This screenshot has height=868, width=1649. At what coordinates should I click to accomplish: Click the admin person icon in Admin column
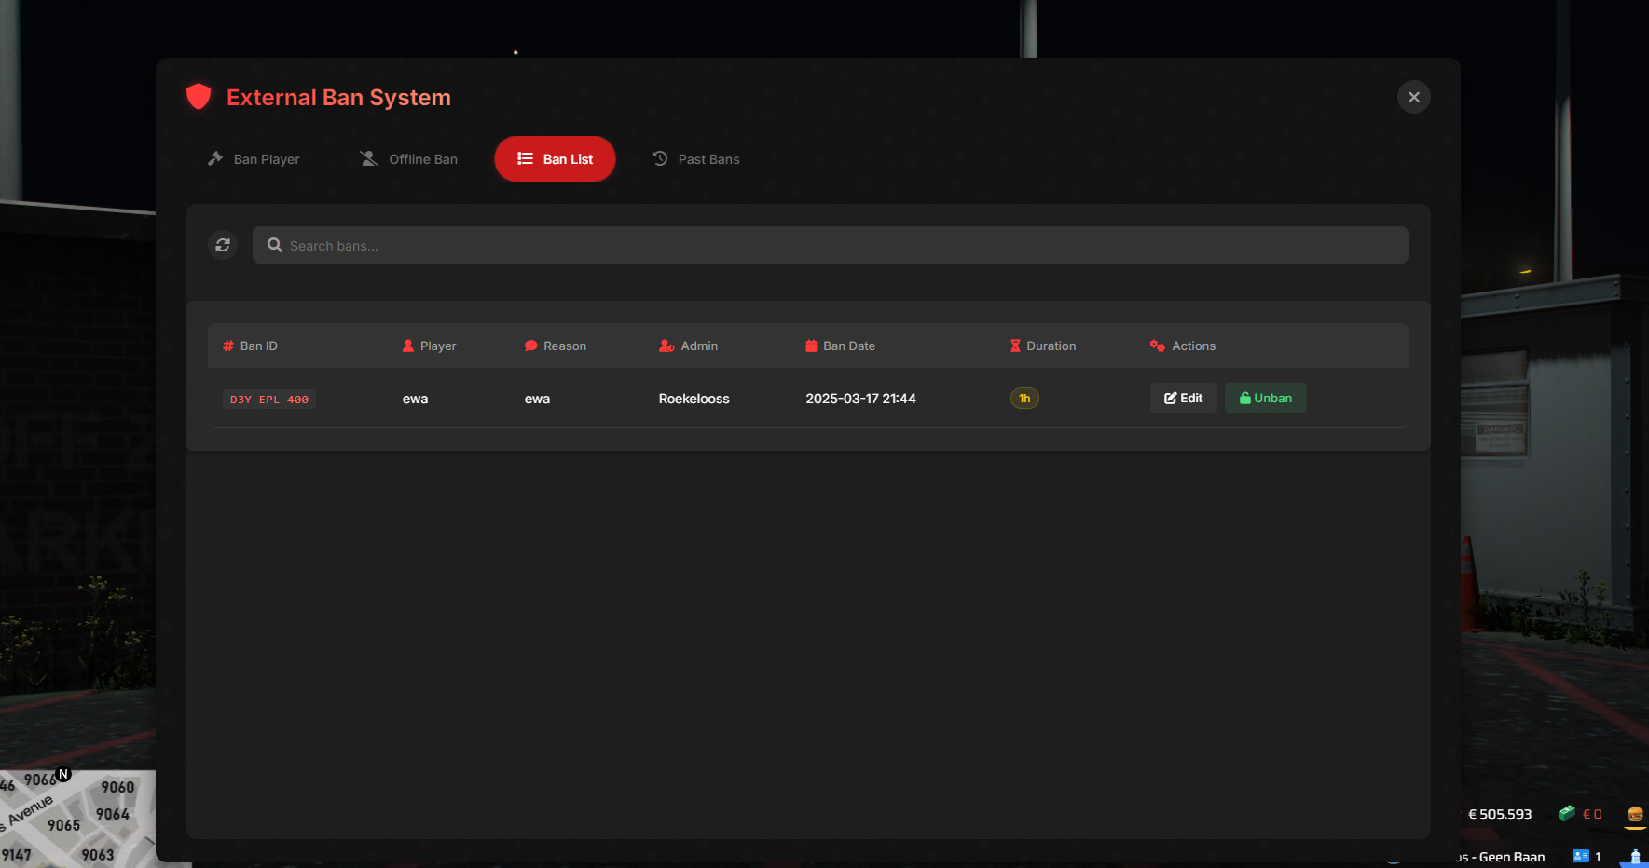(x=666, y=345)
